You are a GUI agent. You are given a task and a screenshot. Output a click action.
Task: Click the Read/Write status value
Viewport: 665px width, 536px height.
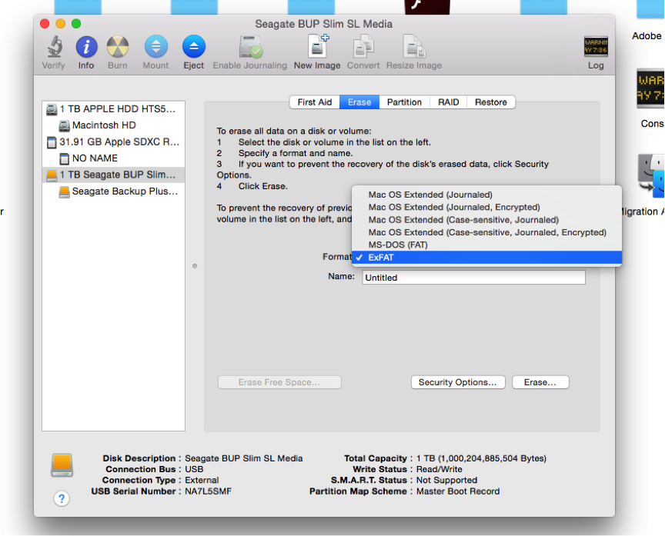pyautogui.click(x=439, y=469)
